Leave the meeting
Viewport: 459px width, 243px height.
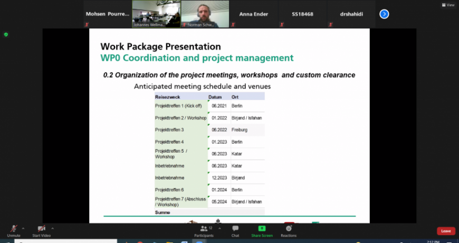click(x=446, y=231)
